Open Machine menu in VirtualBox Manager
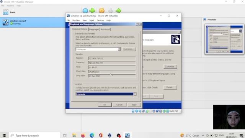The height and width of the screenshot is (138, 245). pos(10,6)
